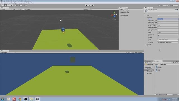Select the Player object in Hierarchy
This screenshot has width=179, height=101.
[122, 17]
